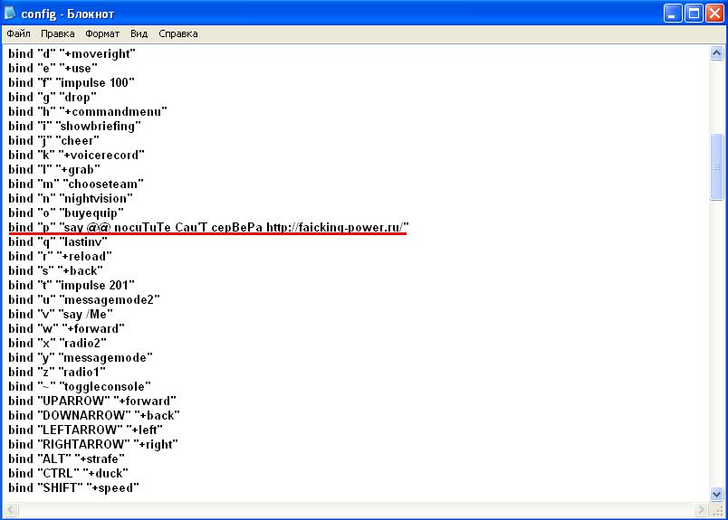728x520 pixels.
Task: Click scrollbar track below the thumb
Action: 717,344
